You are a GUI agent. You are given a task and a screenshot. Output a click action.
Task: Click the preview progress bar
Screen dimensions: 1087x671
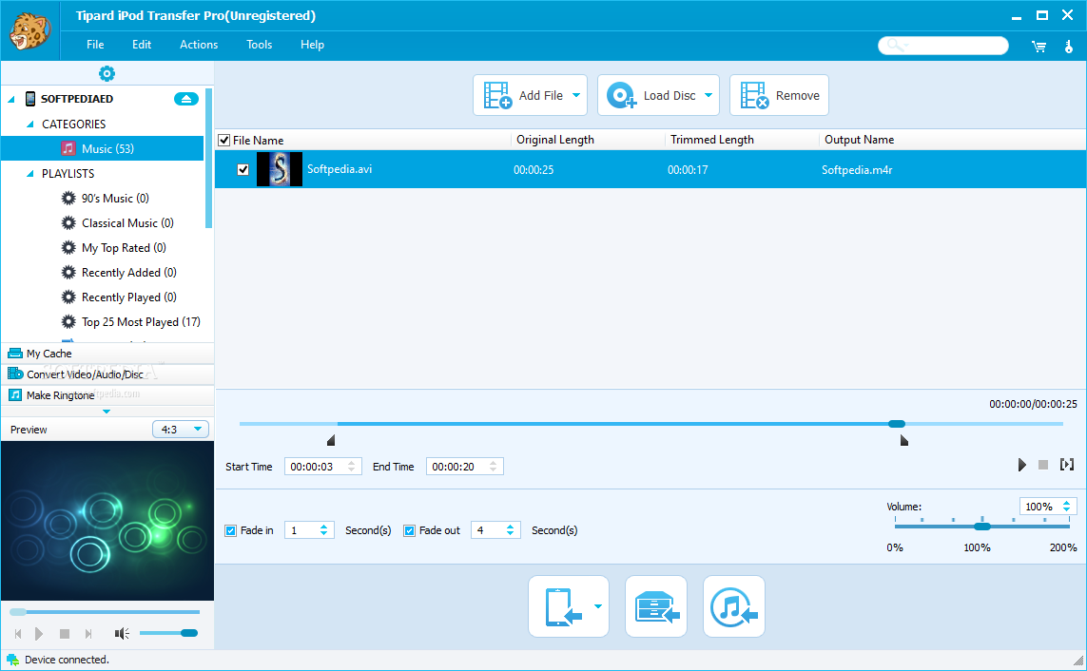[105, 612]
